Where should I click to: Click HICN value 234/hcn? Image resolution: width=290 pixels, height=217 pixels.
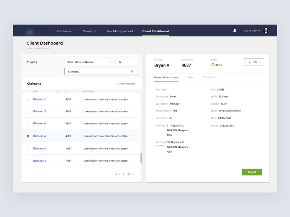pos(223,97)
